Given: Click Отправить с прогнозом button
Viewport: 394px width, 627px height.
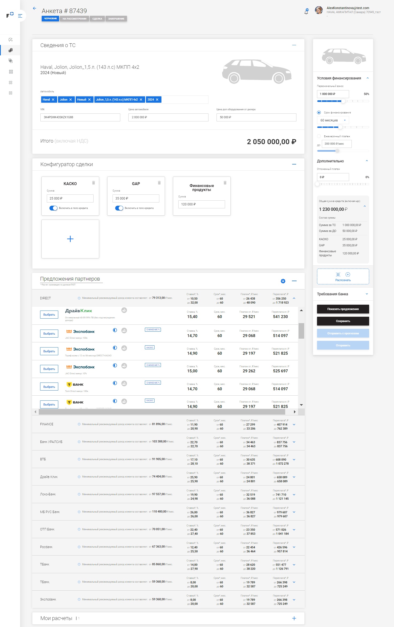Looking at the screenshot, I should (x=343, y=333).
